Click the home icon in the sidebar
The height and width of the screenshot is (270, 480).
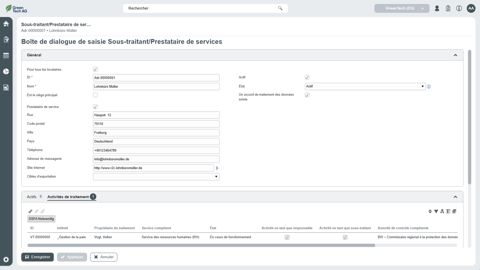pyautogui.click(x=6, y=24)
